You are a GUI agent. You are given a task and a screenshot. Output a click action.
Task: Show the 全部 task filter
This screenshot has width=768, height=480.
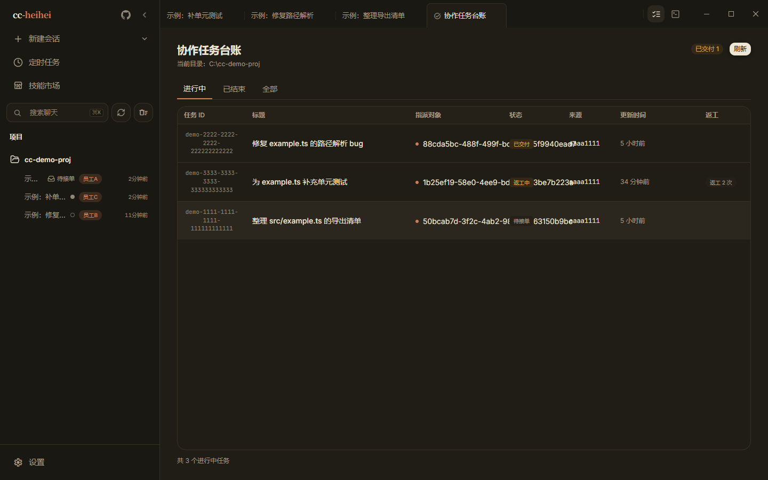pyautogui.click(x=270, y=89)
